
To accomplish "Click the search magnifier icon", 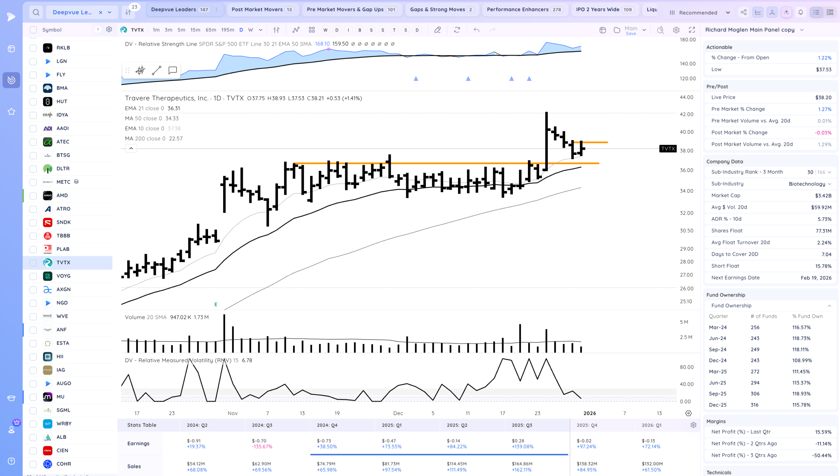I will 36,12.
